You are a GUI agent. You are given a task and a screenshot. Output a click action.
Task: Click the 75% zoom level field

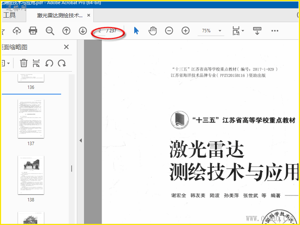206,31
